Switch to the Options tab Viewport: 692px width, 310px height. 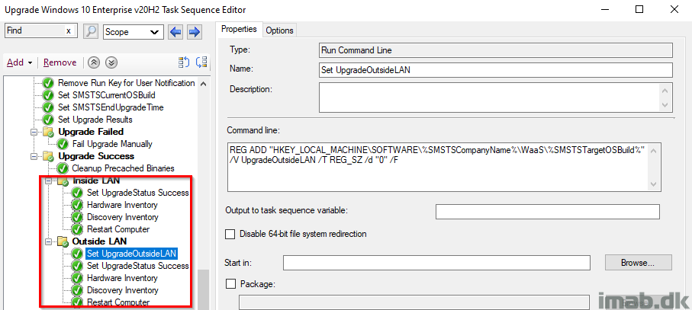[x=280, y=30]
